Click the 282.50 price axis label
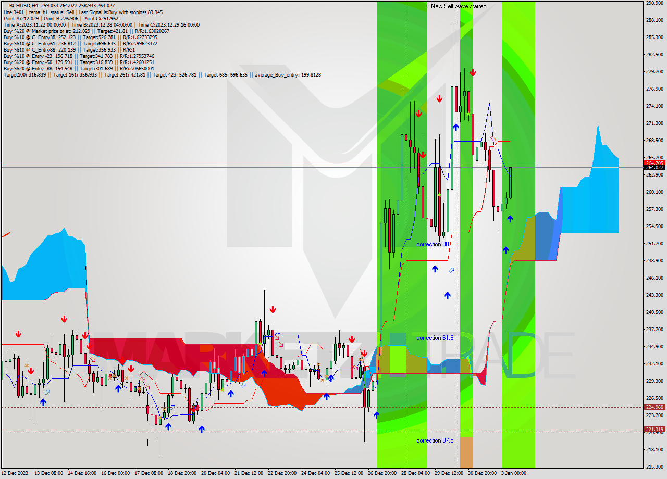Viewport: 667px width, 479px height. click(654, 54)
